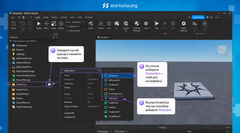The image size is (240, 133).
Task: Click the Filter workspace field
Action: click(x=34, y=41)
